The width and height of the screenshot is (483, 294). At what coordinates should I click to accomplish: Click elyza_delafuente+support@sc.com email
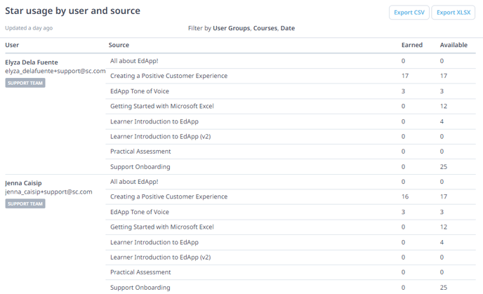pyautogui.click(x=55, y=71)
